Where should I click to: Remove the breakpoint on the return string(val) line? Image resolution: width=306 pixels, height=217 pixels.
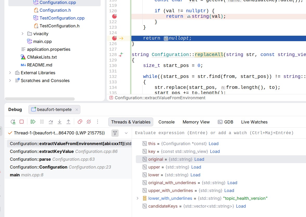(114, 16)
